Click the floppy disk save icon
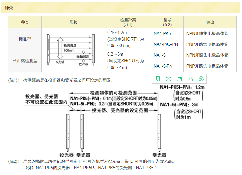The image size is (242, 175). 179,79
